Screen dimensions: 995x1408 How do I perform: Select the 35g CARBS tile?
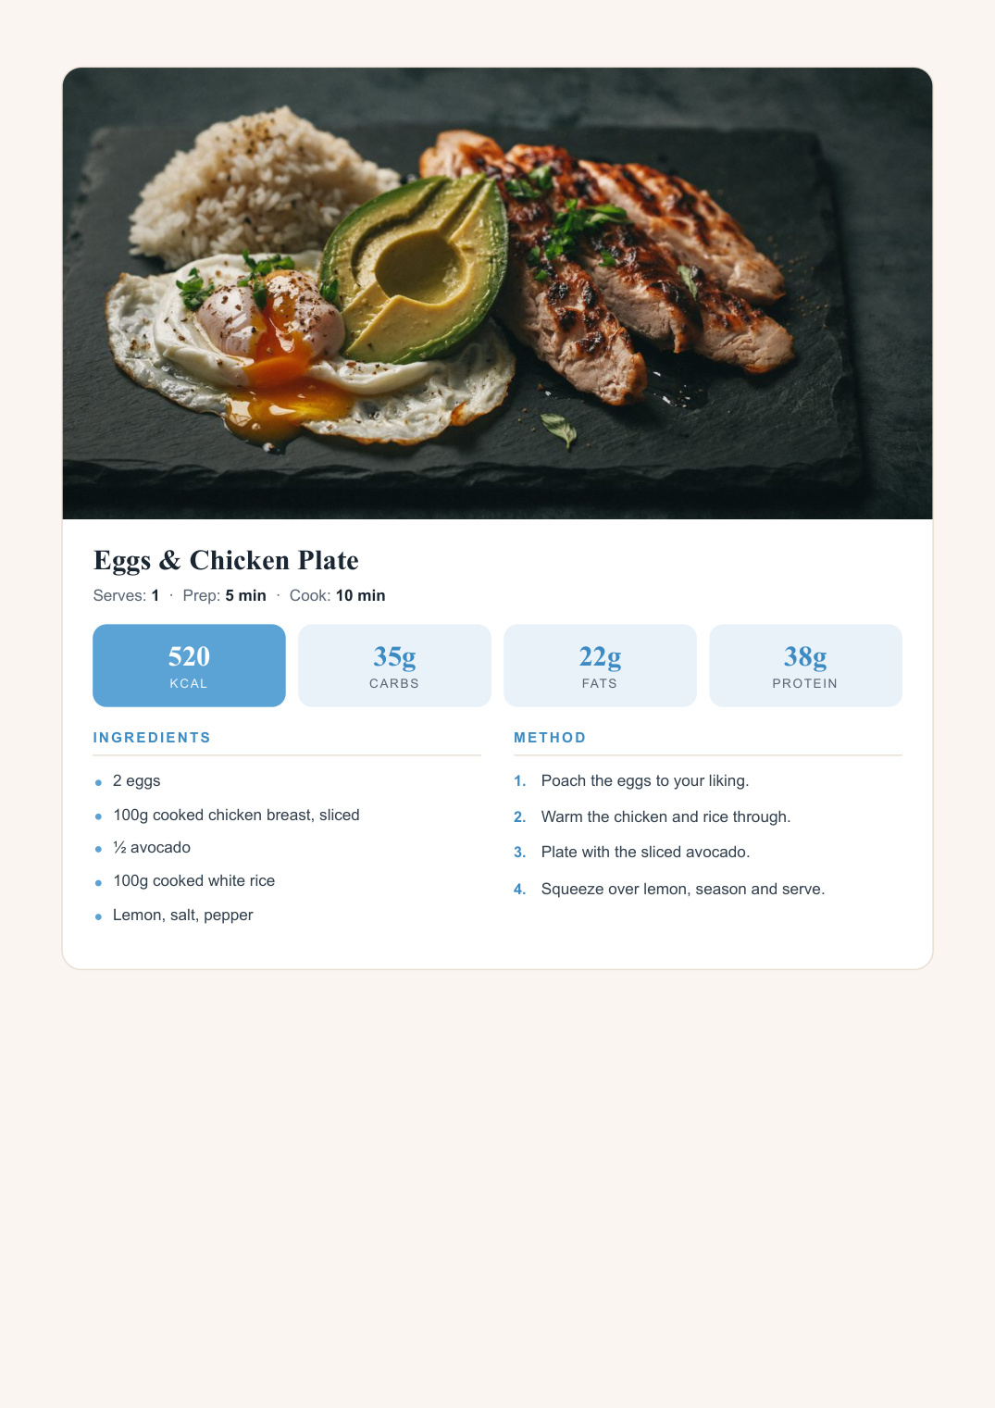point(394,666)
